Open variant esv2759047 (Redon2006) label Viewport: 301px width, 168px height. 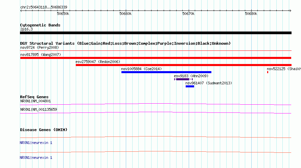tap(98, 62)
